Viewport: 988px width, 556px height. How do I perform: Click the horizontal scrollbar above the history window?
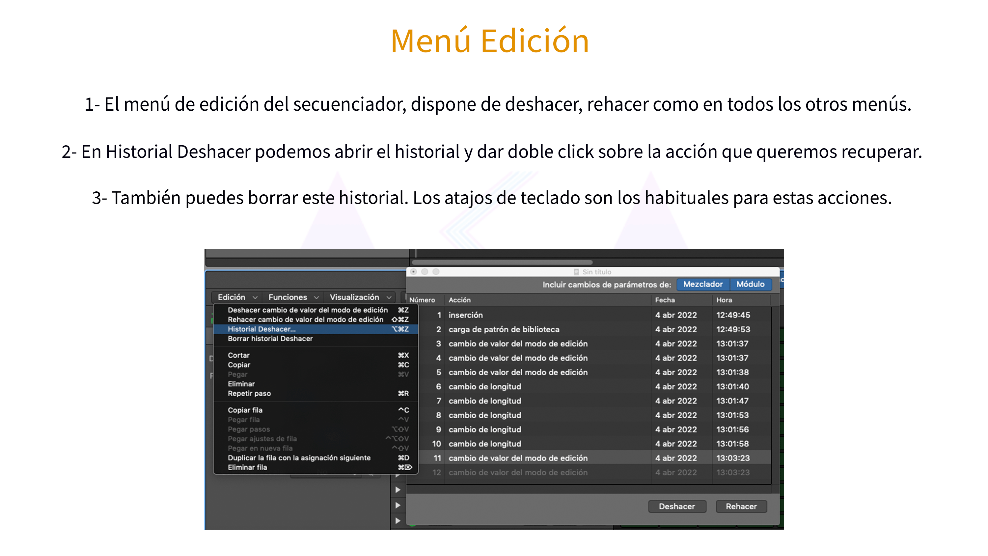[x=502, y=263]
